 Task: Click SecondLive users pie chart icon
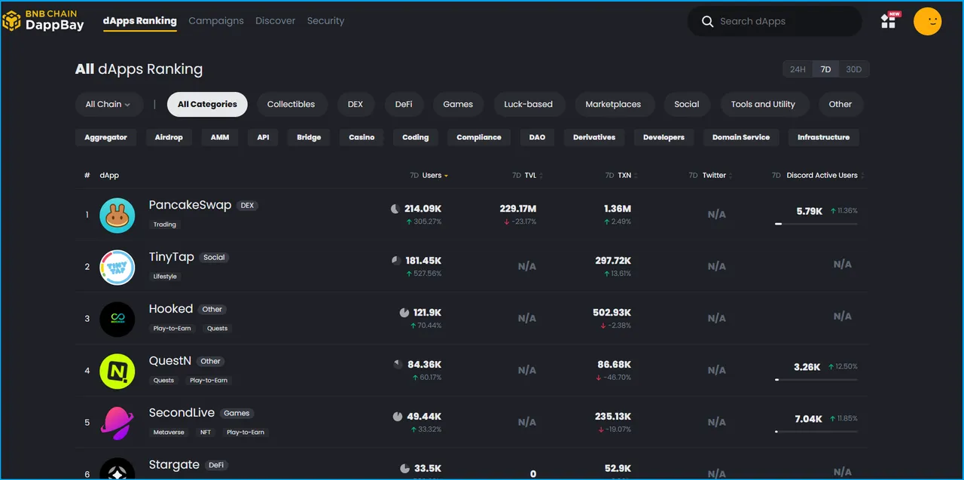[398, 416]
